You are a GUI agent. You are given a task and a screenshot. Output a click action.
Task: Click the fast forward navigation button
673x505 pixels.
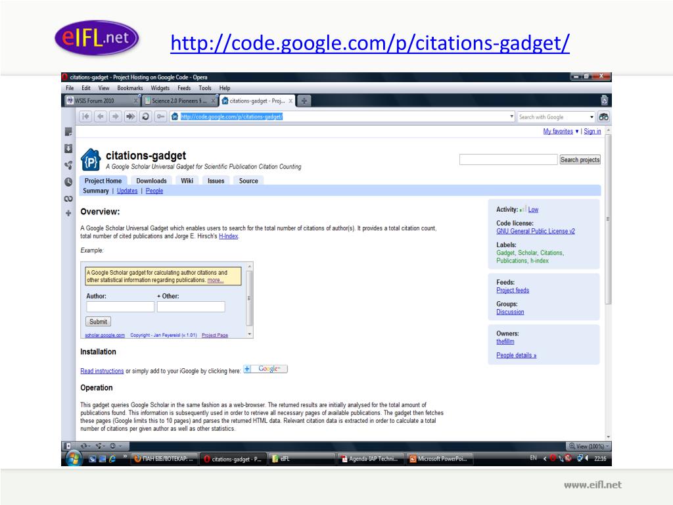tap(131, 116)
